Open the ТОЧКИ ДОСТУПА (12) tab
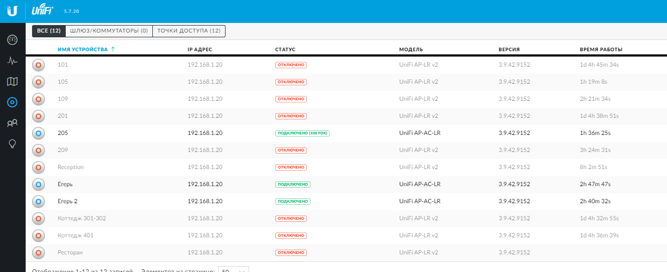This screenshot has width=667, height=272. point(189,31)
